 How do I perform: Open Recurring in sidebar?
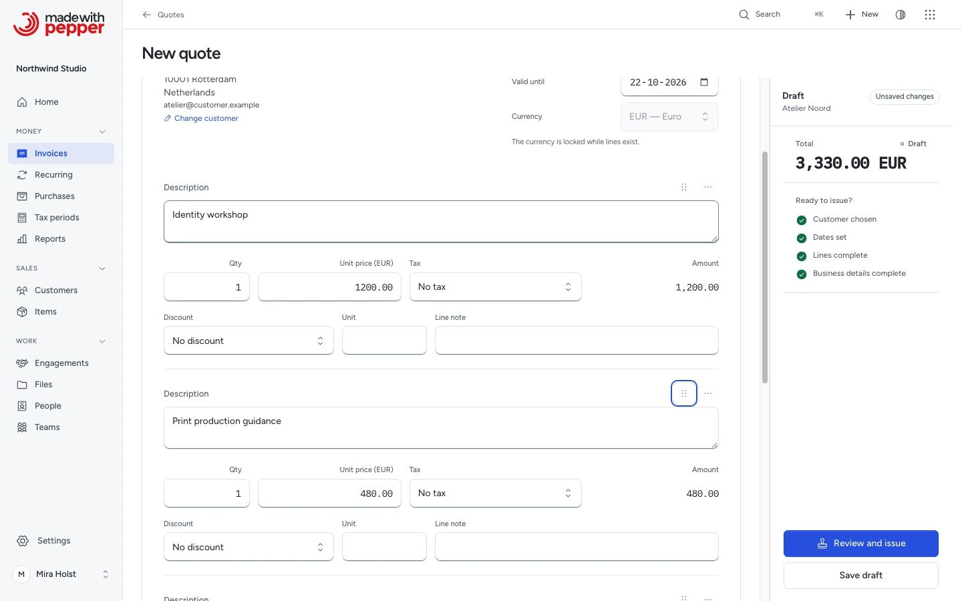61,175
